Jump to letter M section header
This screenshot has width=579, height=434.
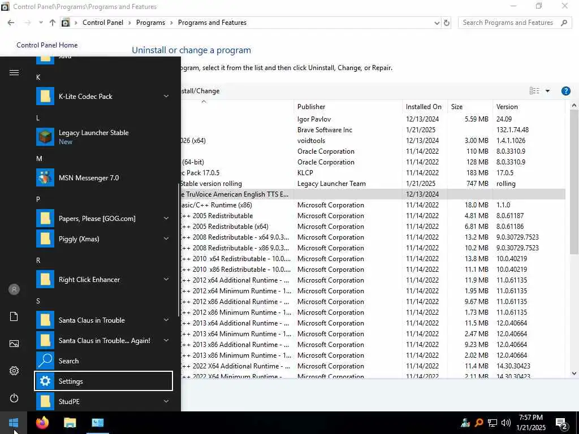39,158
